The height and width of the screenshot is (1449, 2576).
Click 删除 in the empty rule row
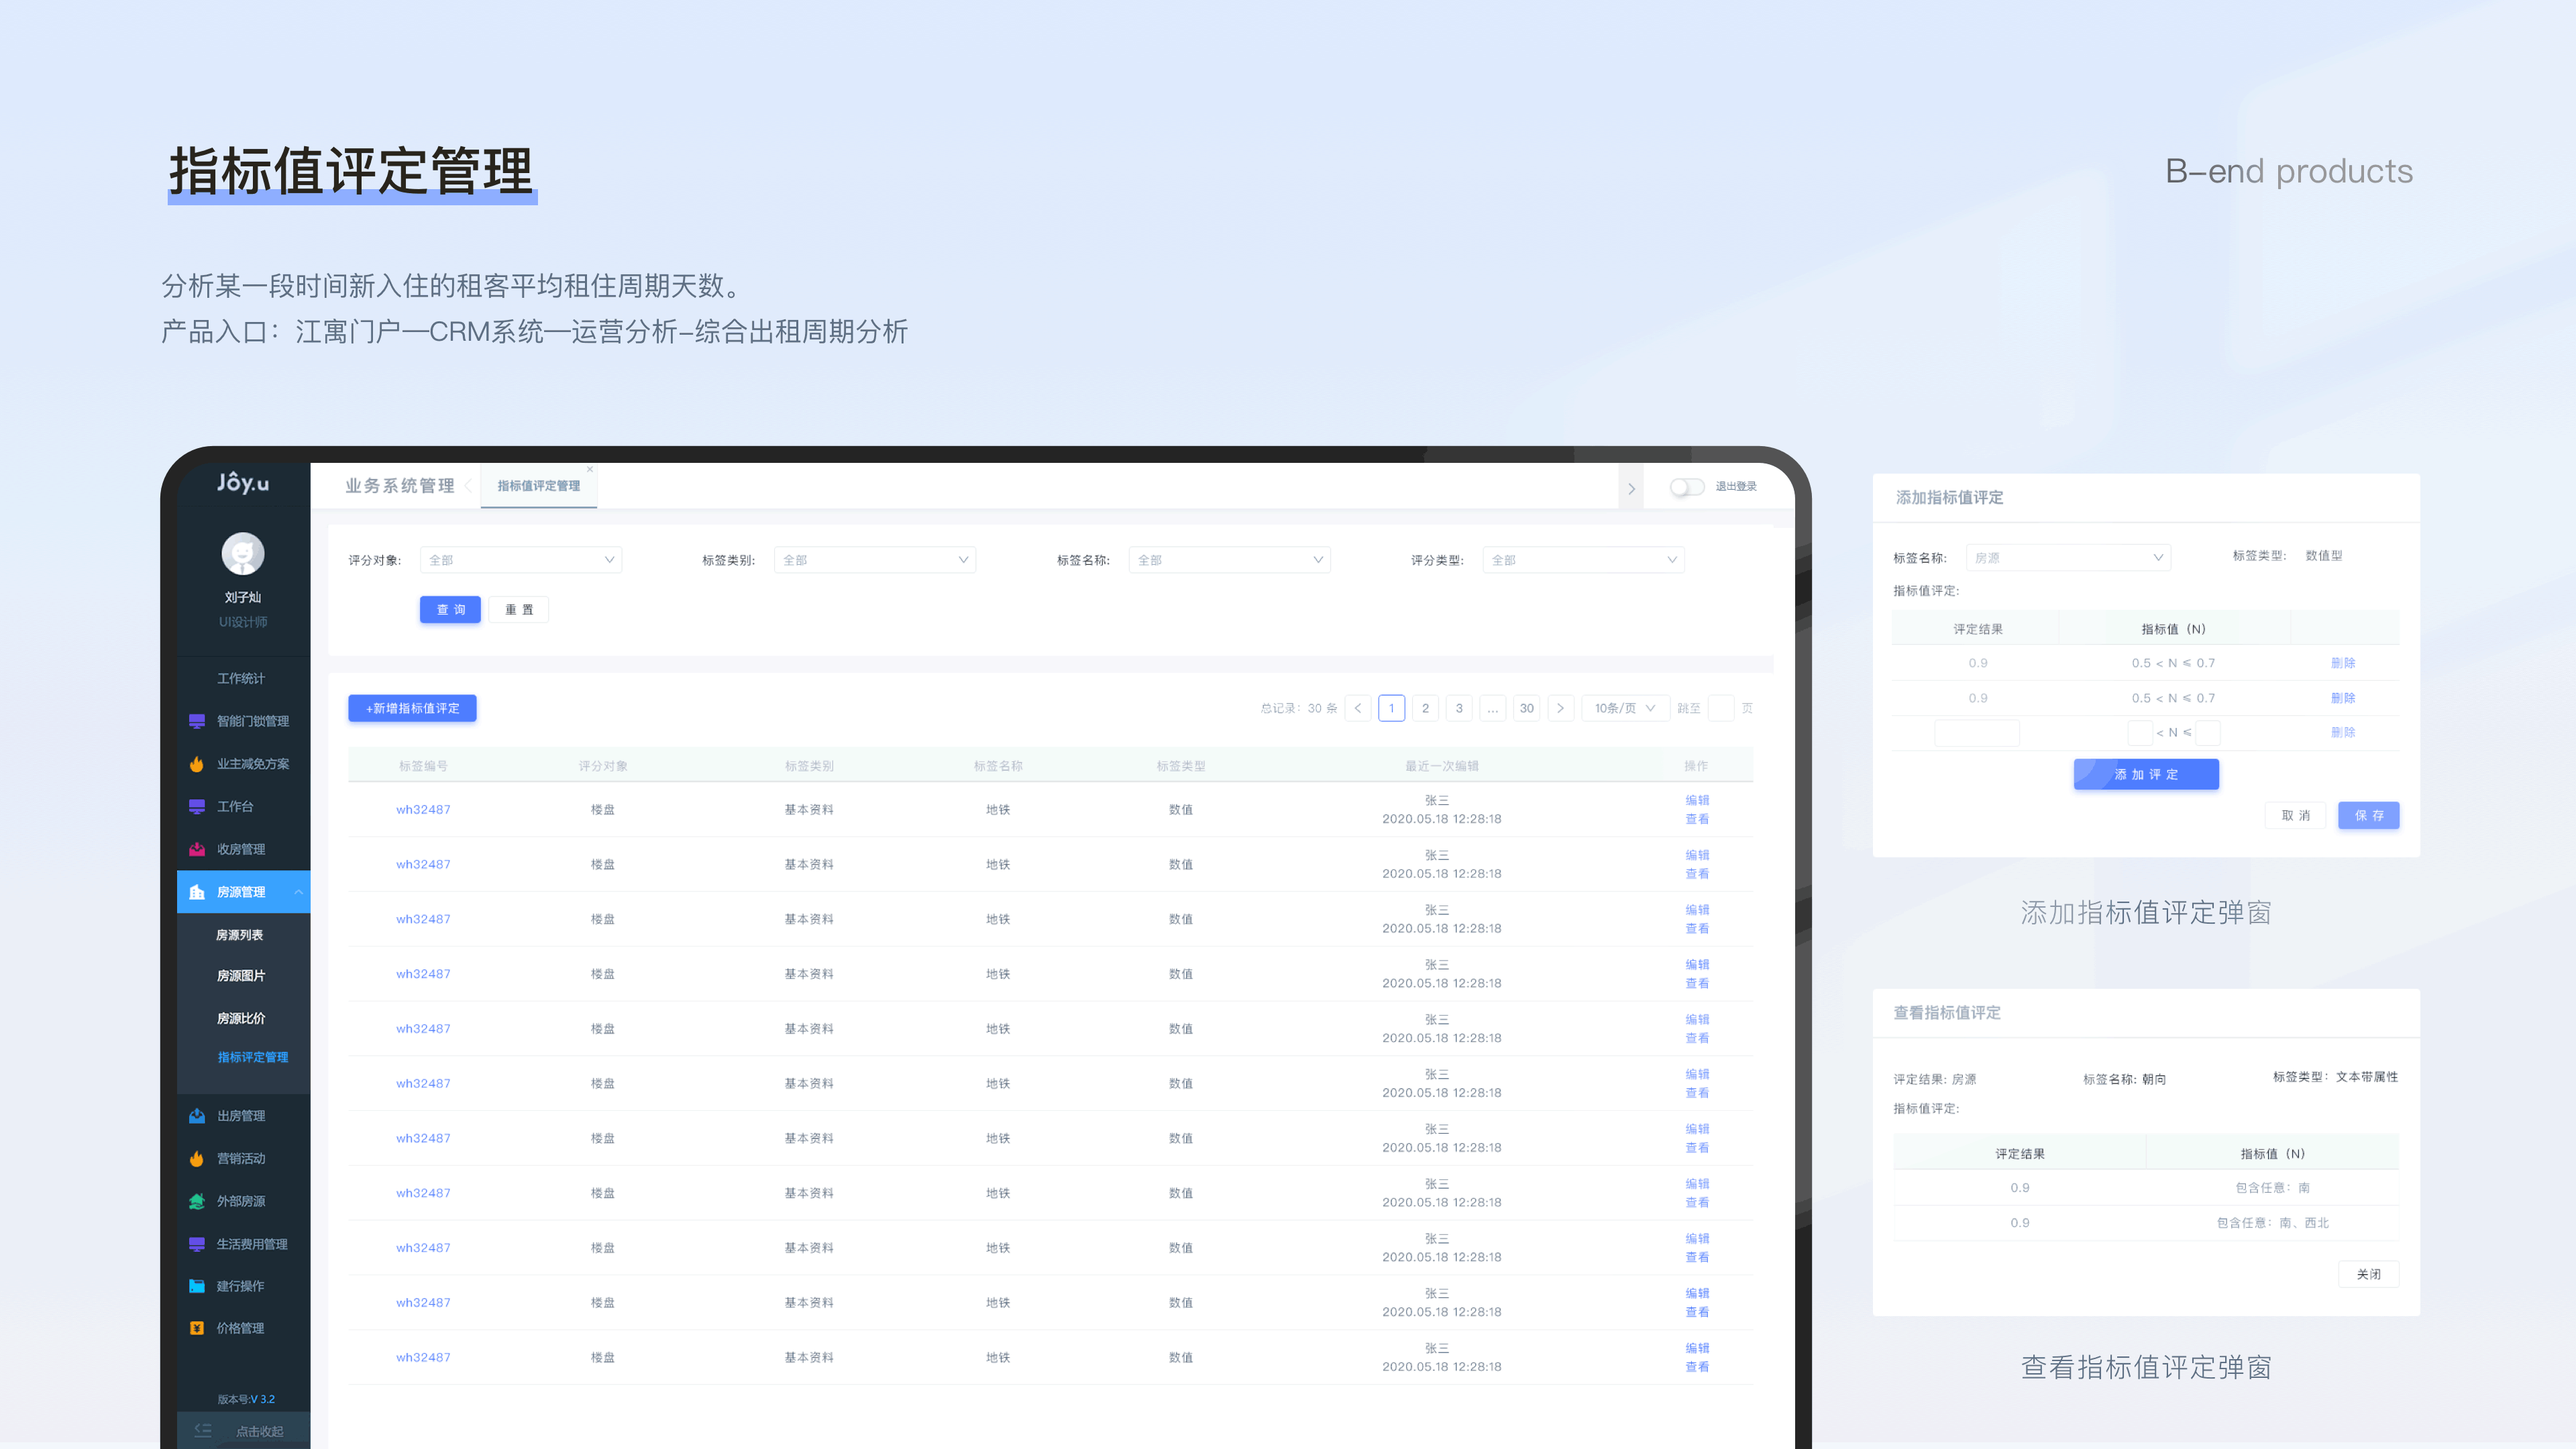pyautogui.click(x=2343, y=732)
